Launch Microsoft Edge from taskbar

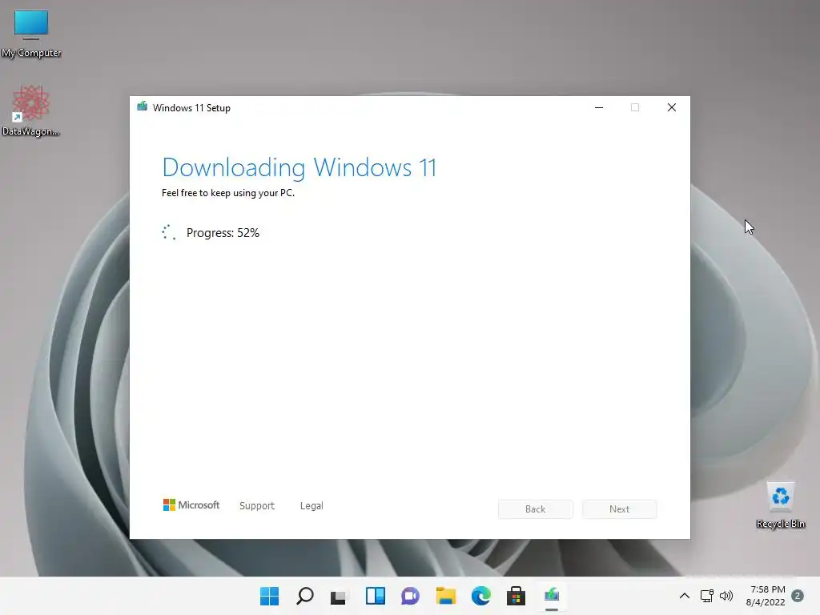tap(480, 596)
